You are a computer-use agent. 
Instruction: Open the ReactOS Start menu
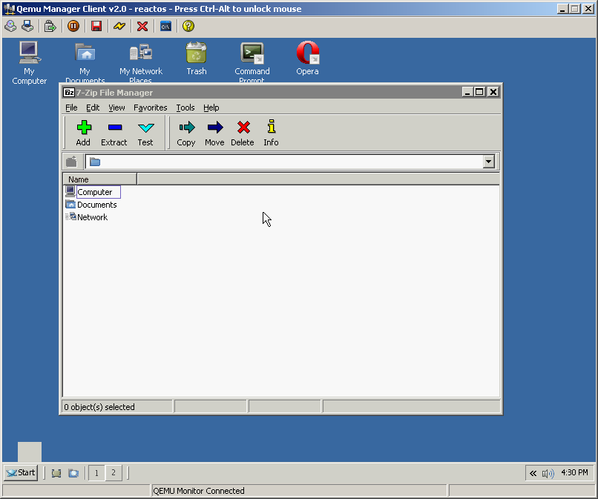pos(21,472)
